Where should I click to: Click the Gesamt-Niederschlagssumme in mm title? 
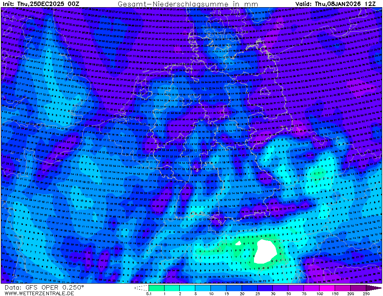(x=188, y=4)
